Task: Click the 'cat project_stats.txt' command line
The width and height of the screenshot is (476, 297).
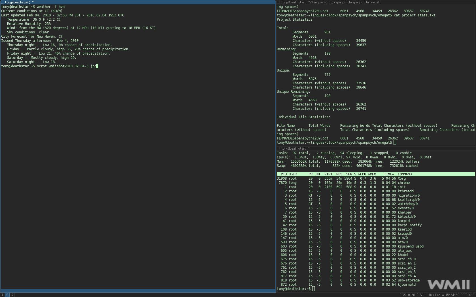Action: tap(356, 15)
